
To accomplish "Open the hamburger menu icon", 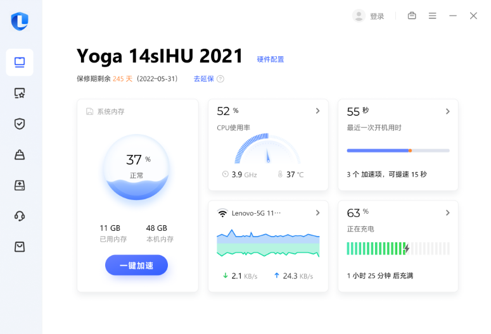I will pyautogui.click(x=433, y=16).
